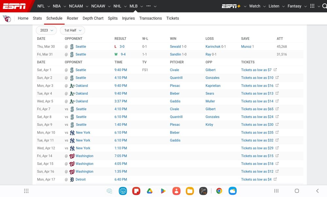Viewport: 327px width, 197px height.
Task: Open the 3-0 result link for Mar 30
Action: click(x=122, y=47)
